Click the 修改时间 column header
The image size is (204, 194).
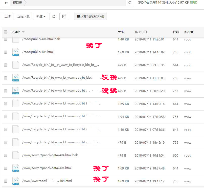pos(141,32)
